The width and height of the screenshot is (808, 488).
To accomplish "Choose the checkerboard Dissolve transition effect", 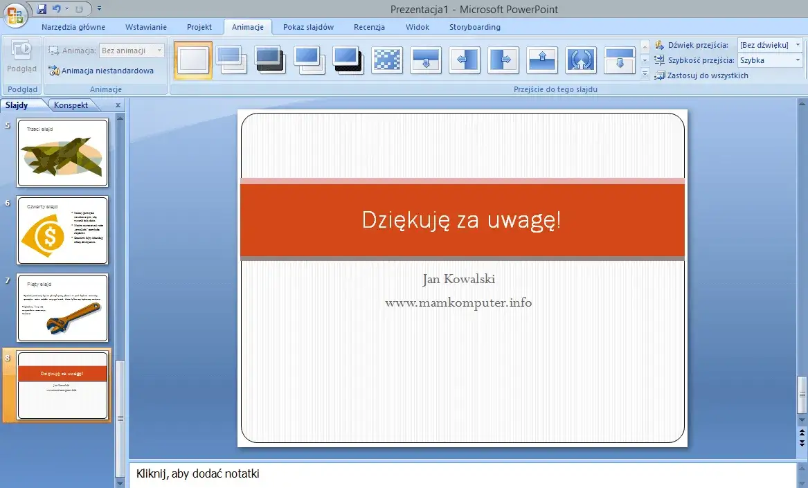I will 387,60.
